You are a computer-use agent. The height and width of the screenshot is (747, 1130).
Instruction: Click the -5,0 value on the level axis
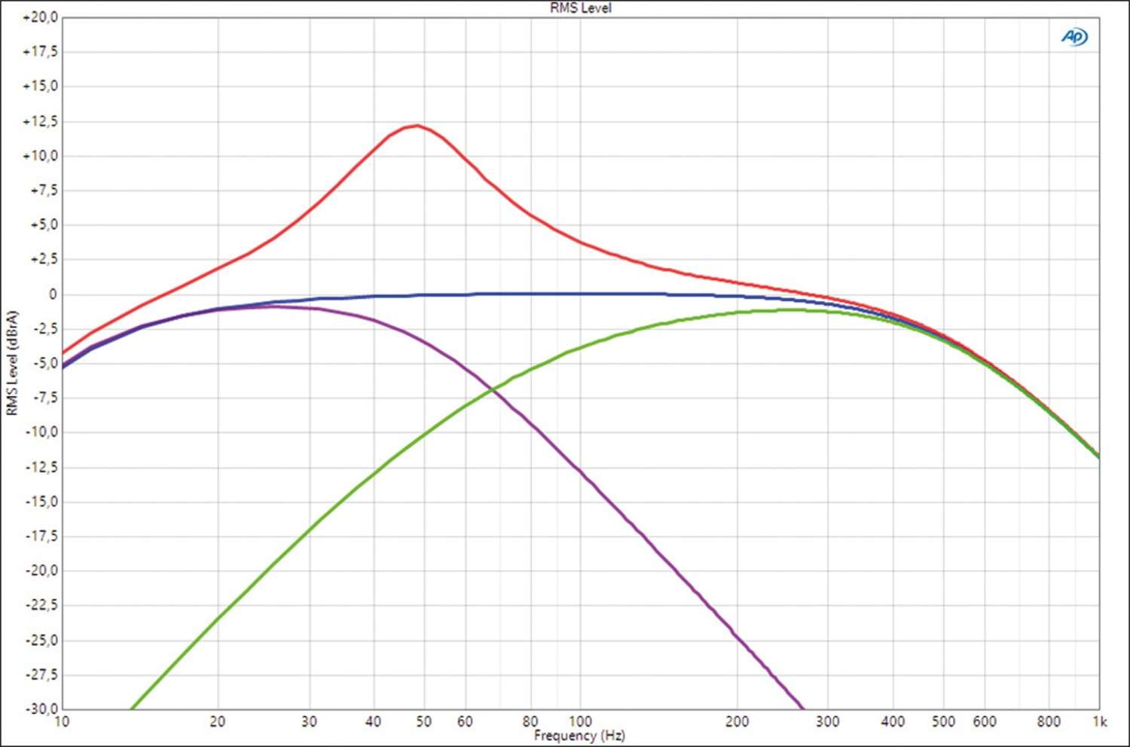(x=44, y=364)
